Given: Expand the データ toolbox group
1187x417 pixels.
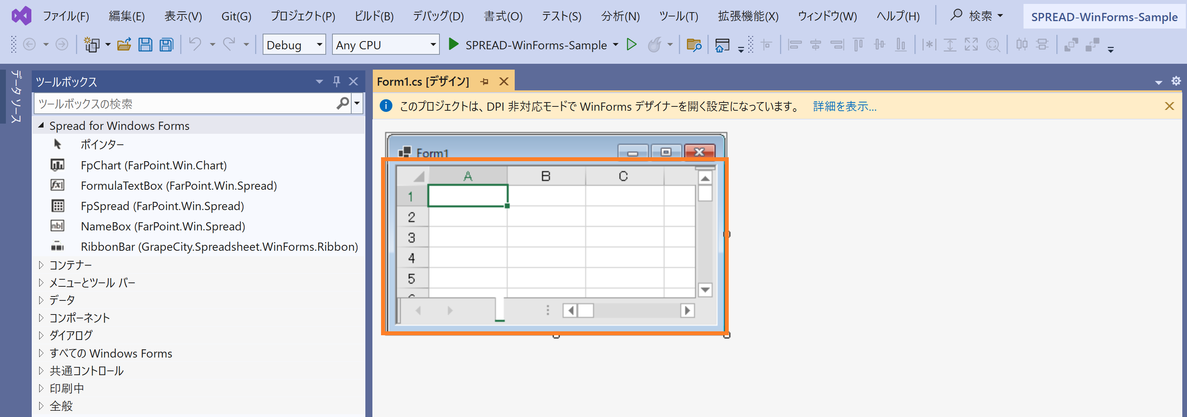Looking at the screenshot, I should 41,300.
